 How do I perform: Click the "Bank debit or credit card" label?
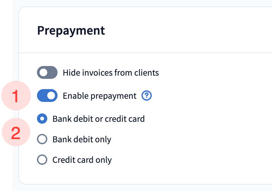coord(98,119)
